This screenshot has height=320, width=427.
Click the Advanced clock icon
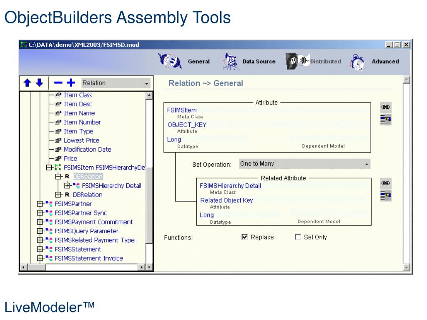(x=357, y=62)
